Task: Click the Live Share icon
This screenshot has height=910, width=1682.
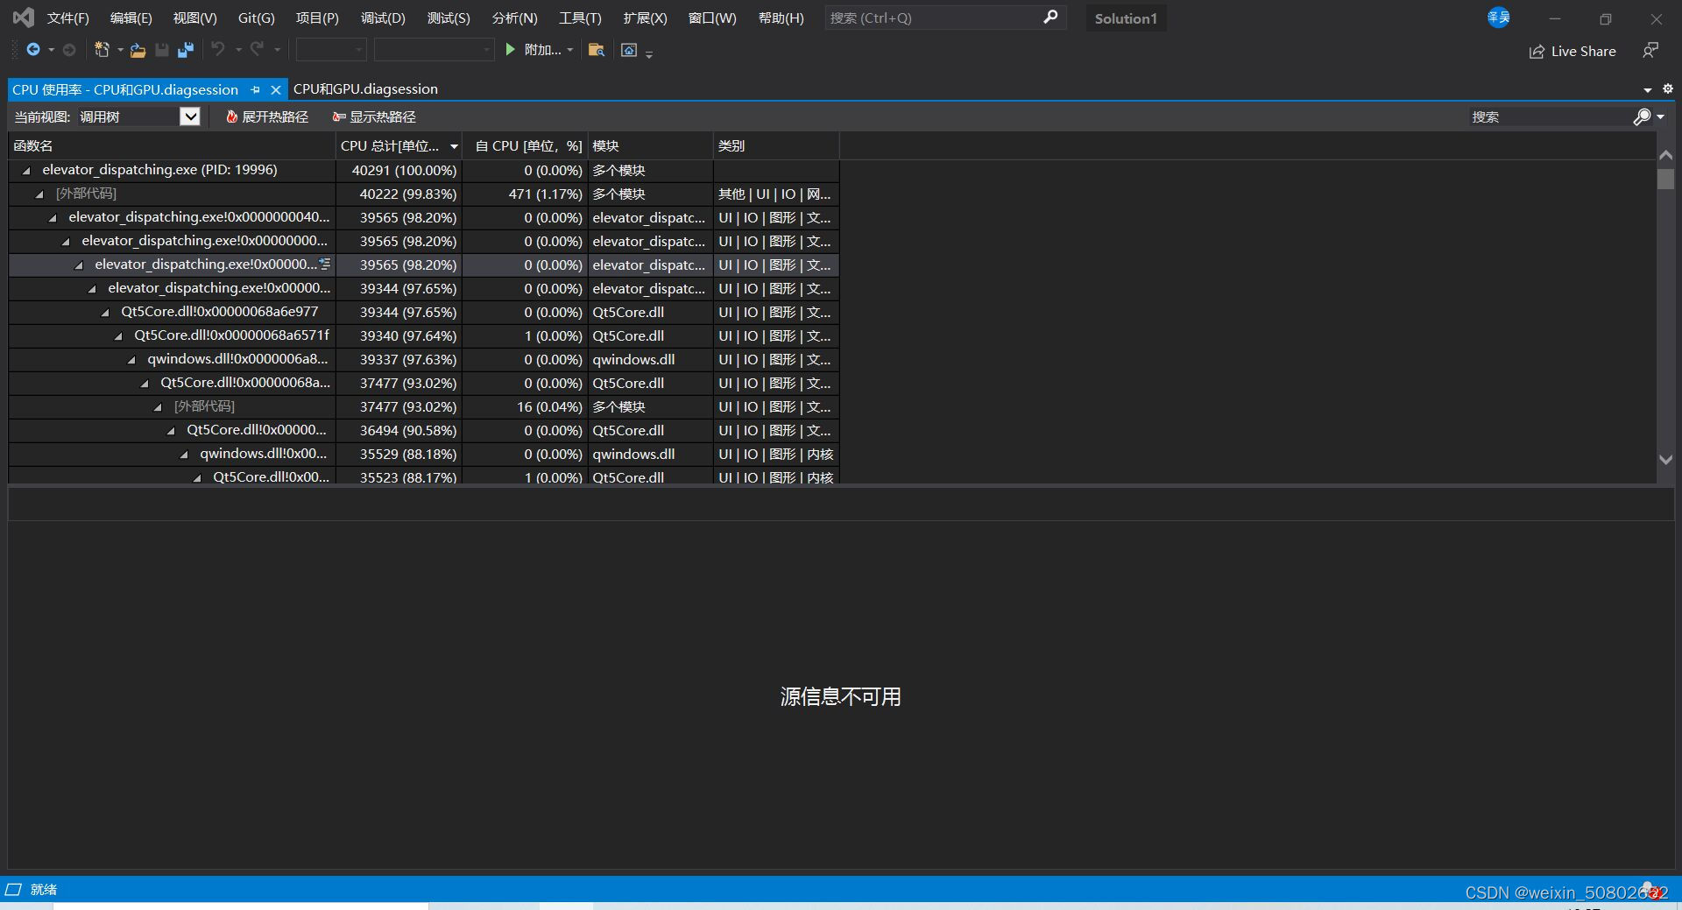Action: click(x=1537, y=52)
